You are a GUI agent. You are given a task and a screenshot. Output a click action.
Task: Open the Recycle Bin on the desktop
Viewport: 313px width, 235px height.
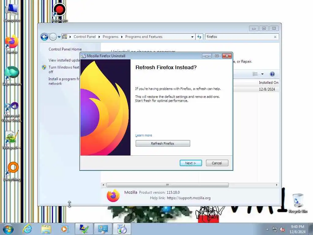coord(298,203)
